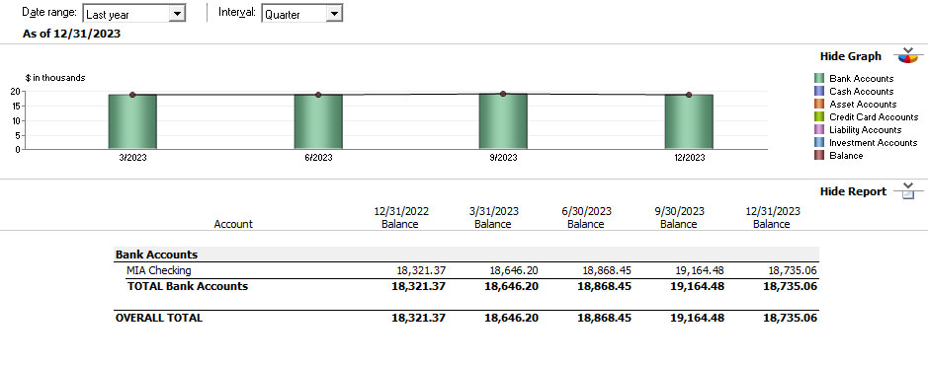Click the Liability Accounts legend swatch

[x=819, y=130]
